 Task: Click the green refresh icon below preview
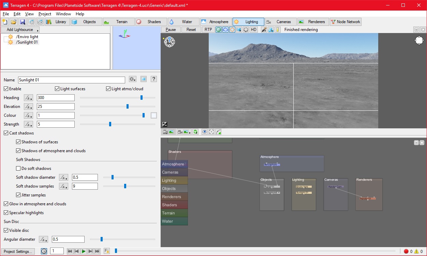click(195, 132)
